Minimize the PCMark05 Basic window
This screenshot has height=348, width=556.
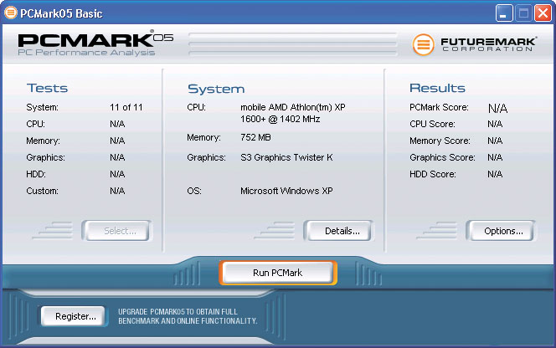click(505, 13)
